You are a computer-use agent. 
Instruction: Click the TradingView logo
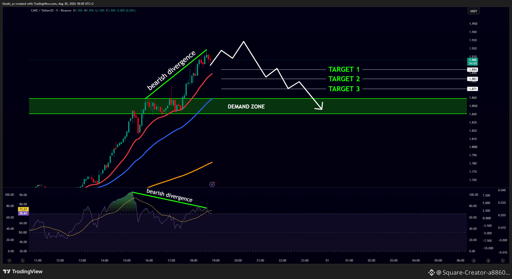coord(23,271)
